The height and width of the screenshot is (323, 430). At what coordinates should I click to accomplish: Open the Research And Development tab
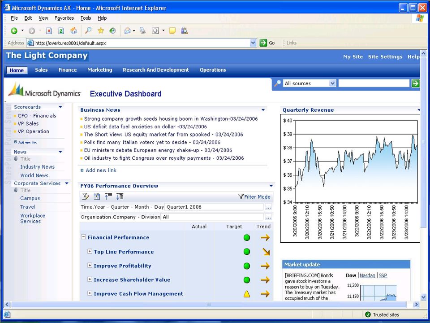(x=156, y=70)
